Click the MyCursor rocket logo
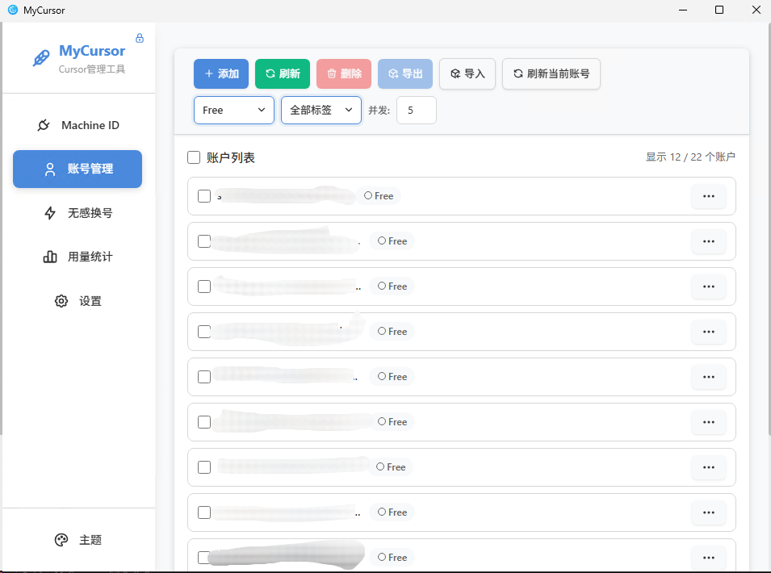Image resolution: width=771 pixels, height=573 pixels. [x=42, y=56]
